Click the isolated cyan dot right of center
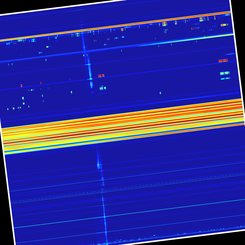 point(160,93)
